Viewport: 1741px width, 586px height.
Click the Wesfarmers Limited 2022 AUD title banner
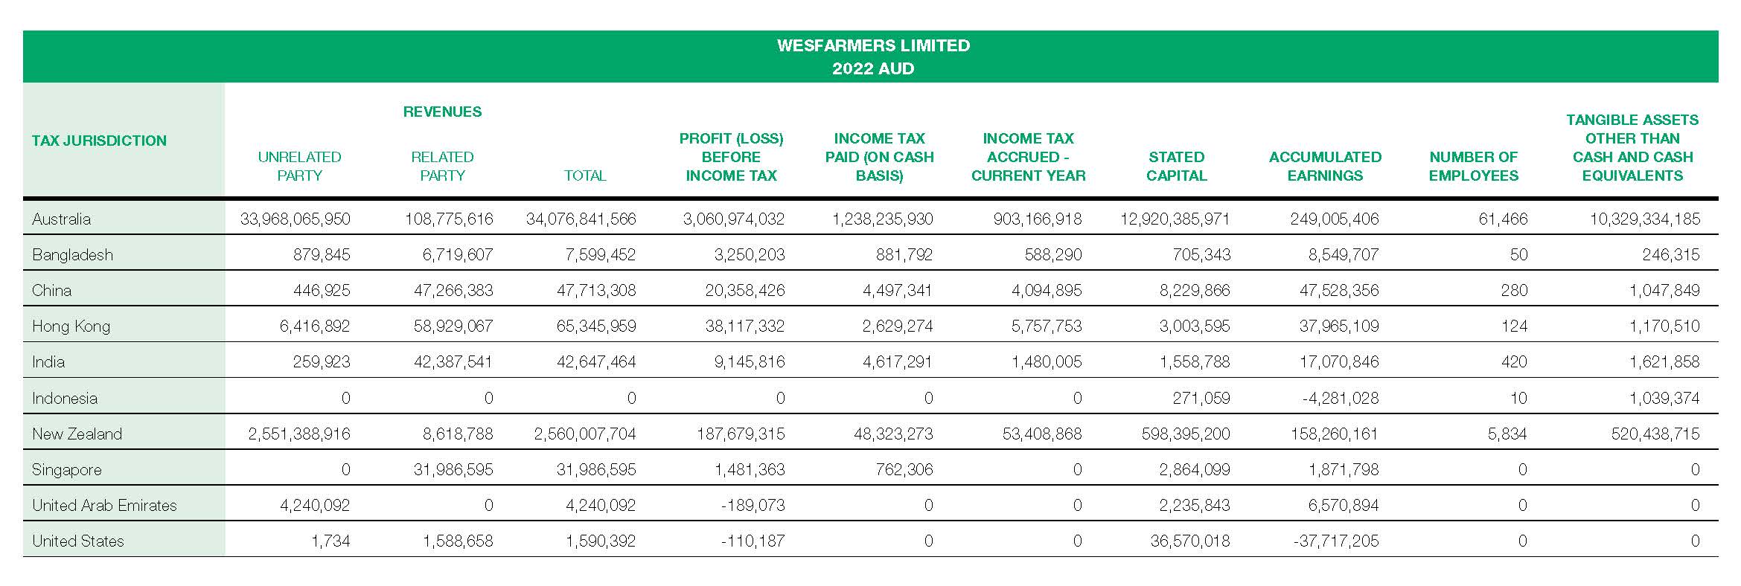(x=870, y=57)
